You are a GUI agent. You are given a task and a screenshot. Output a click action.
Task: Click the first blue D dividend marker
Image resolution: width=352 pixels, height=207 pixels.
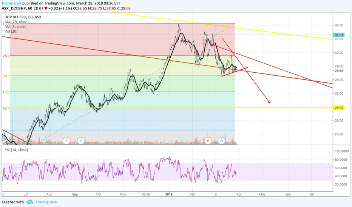coord(81,141)
